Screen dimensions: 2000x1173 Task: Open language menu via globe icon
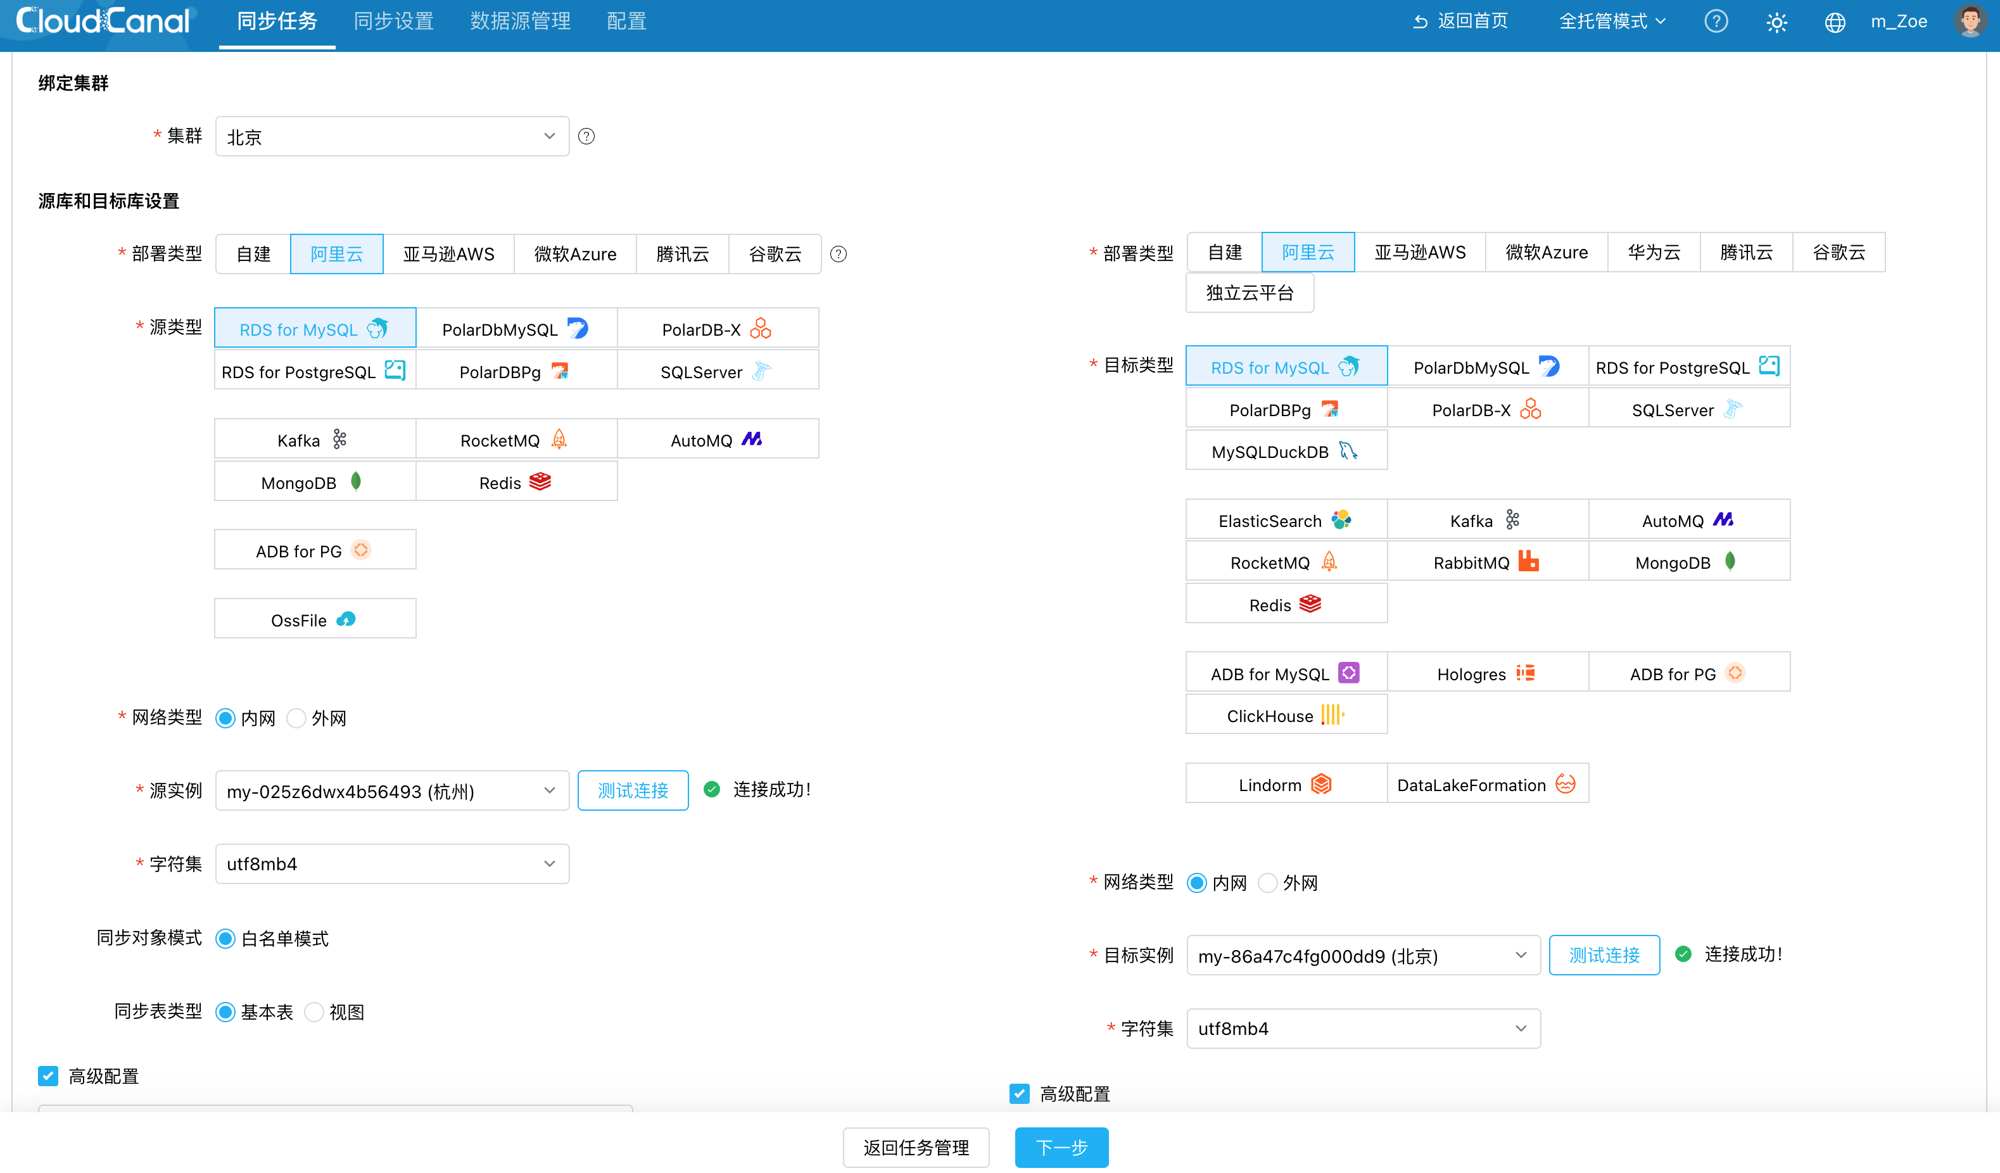click(x=1834, y=22)
